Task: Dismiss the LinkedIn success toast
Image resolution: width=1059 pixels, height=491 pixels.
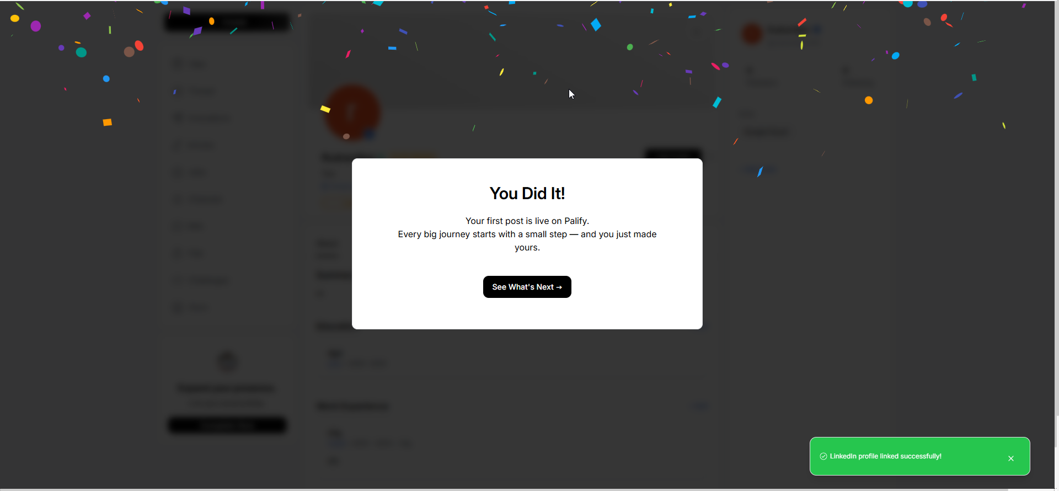Action: coord(1011,458)
